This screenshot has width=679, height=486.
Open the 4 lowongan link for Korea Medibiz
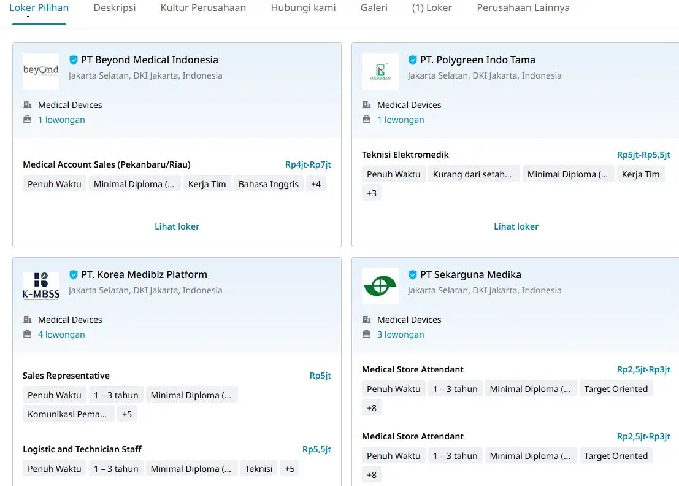tap(61, 334)
